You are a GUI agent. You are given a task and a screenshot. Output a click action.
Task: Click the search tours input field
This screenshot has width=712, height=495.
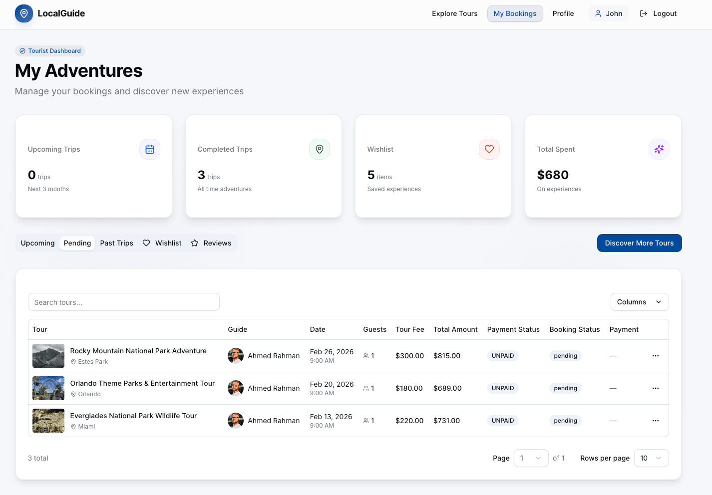pyautogui.click(x=123, y=302)
